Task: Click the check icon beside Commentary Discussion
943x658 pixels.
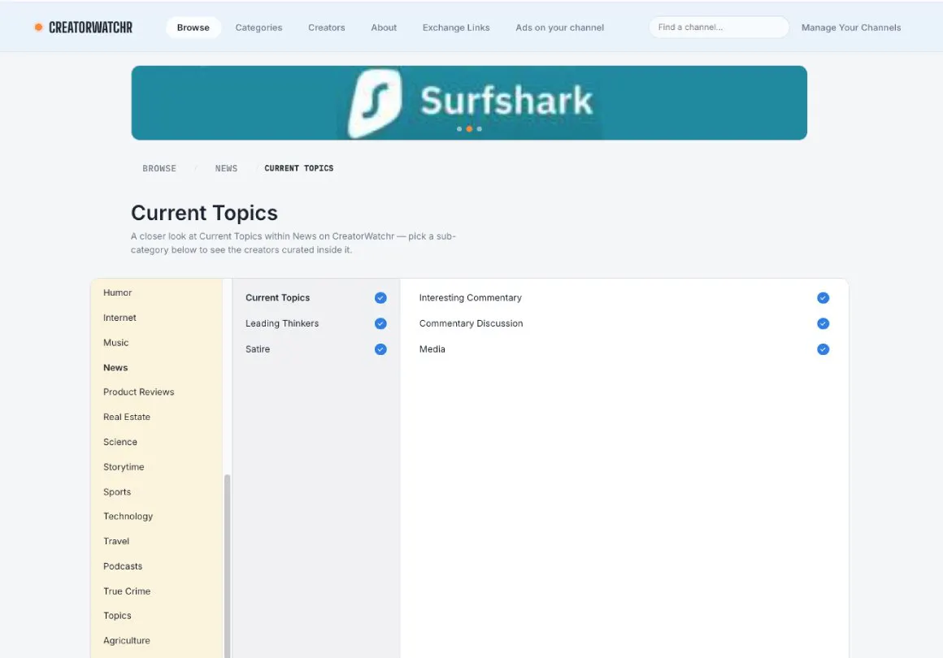Action: pos(823,324)
